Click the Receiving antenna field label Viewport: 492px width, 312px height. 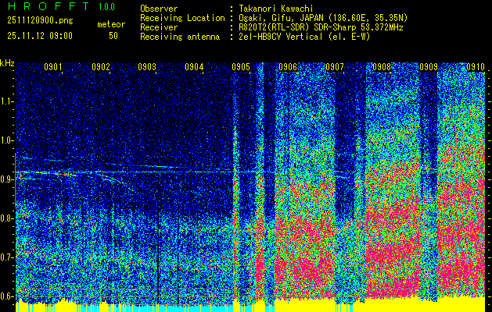pyautogui.click(x=180, y=37)
